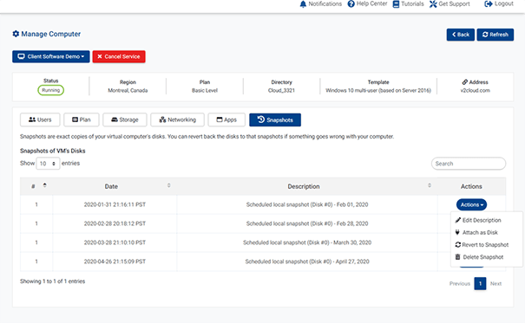Expand the Actions dropdown for the first snapshot

pos(471,204)
